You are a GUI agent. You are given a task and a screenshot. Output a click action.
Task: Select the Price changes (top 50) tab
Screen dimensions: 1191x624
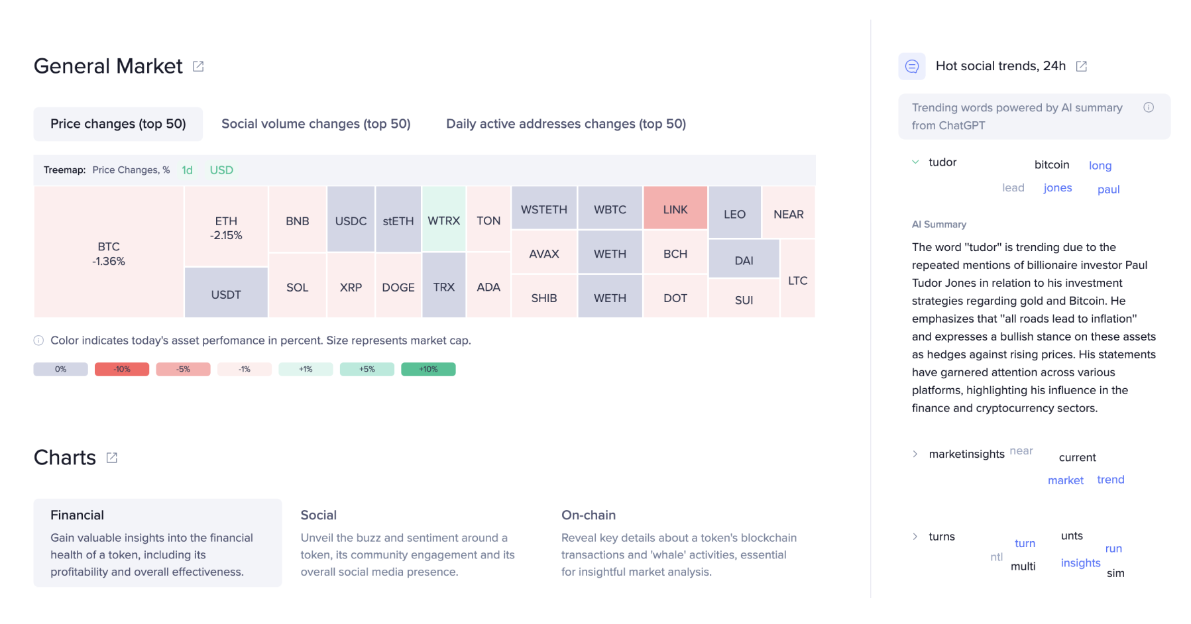coord(118,124)
